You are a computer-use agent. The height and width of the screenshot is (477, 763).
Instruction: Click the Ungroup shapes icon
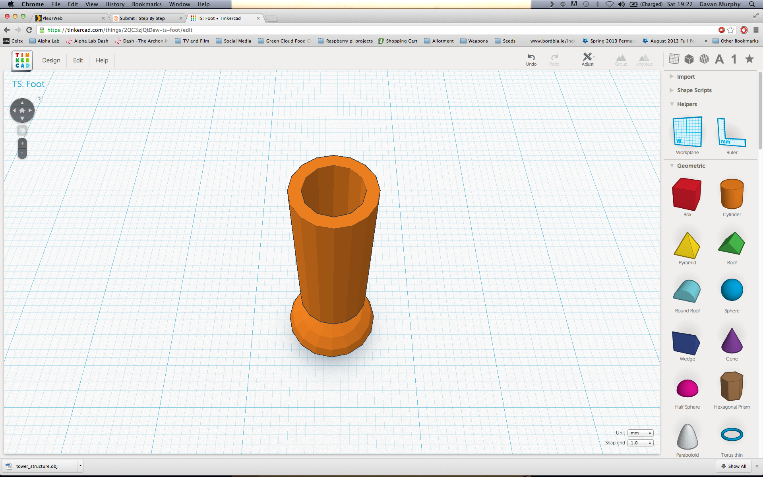click(644, 58)
